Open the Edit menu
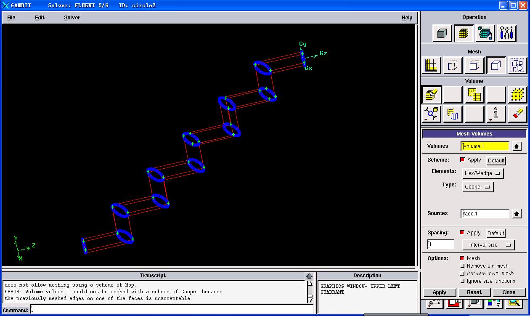Screen dimensions: 530x316 pyautogui.click(x=40, y=18)
